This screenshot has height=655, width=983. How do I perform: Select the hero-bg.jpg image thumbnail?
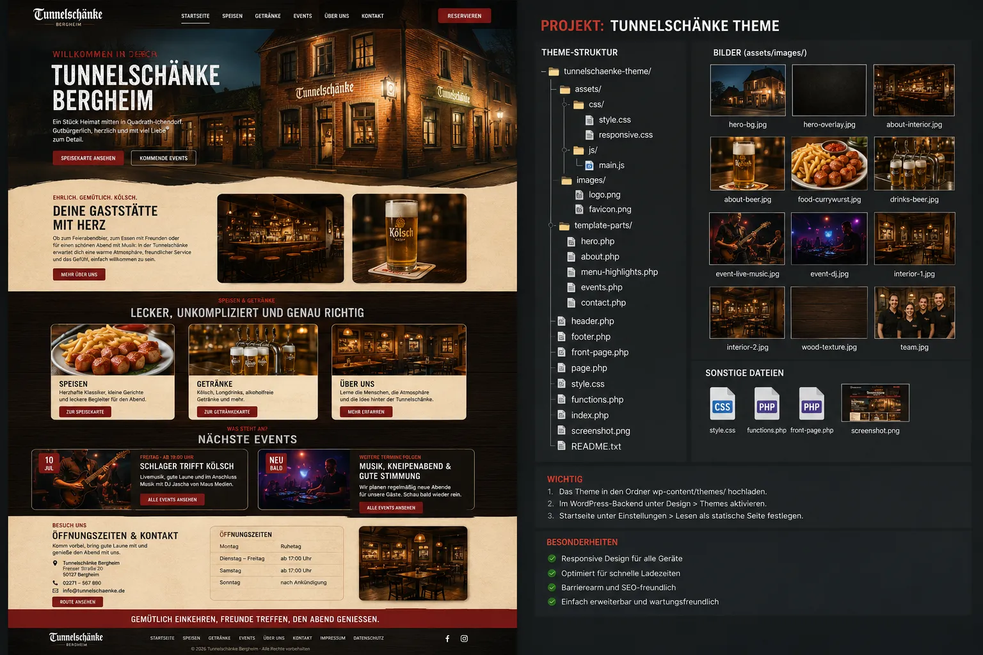click(747, 90)
